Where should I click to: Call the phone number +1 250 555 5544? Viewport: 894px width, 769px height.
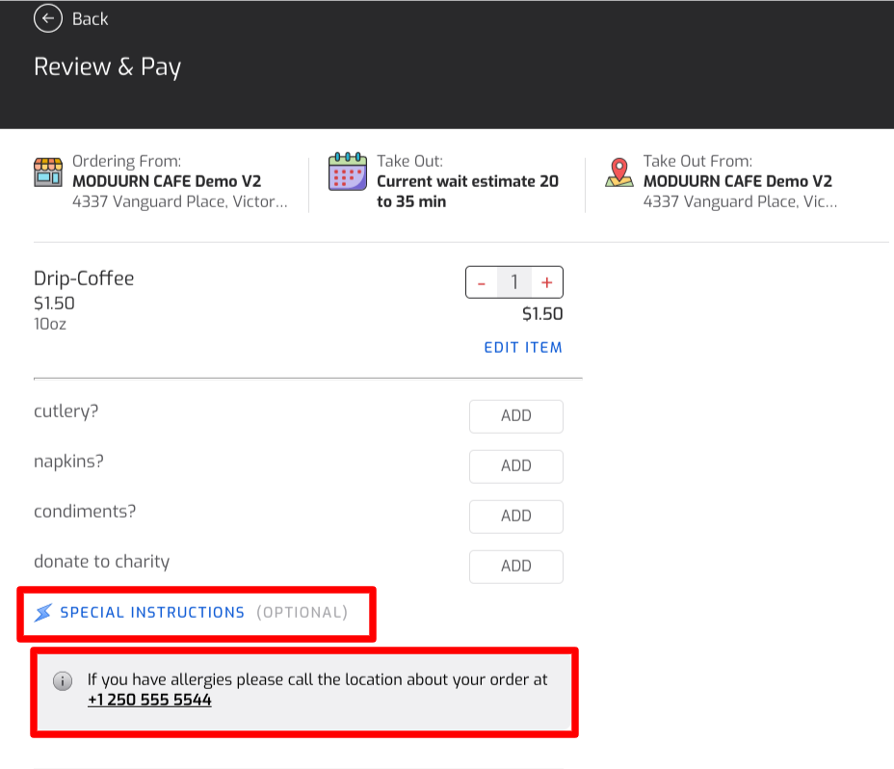[x=149, y=700]
